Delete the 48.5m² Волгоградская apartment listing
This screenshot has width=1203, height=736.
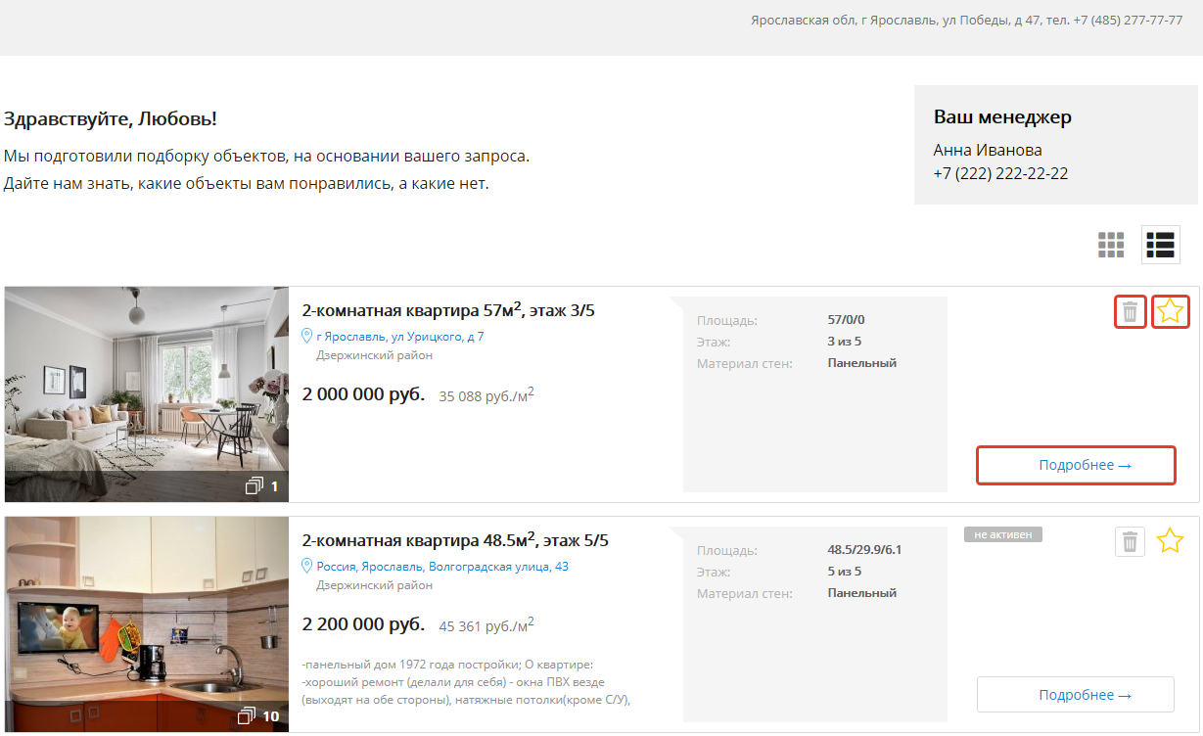coord(1131,541)
